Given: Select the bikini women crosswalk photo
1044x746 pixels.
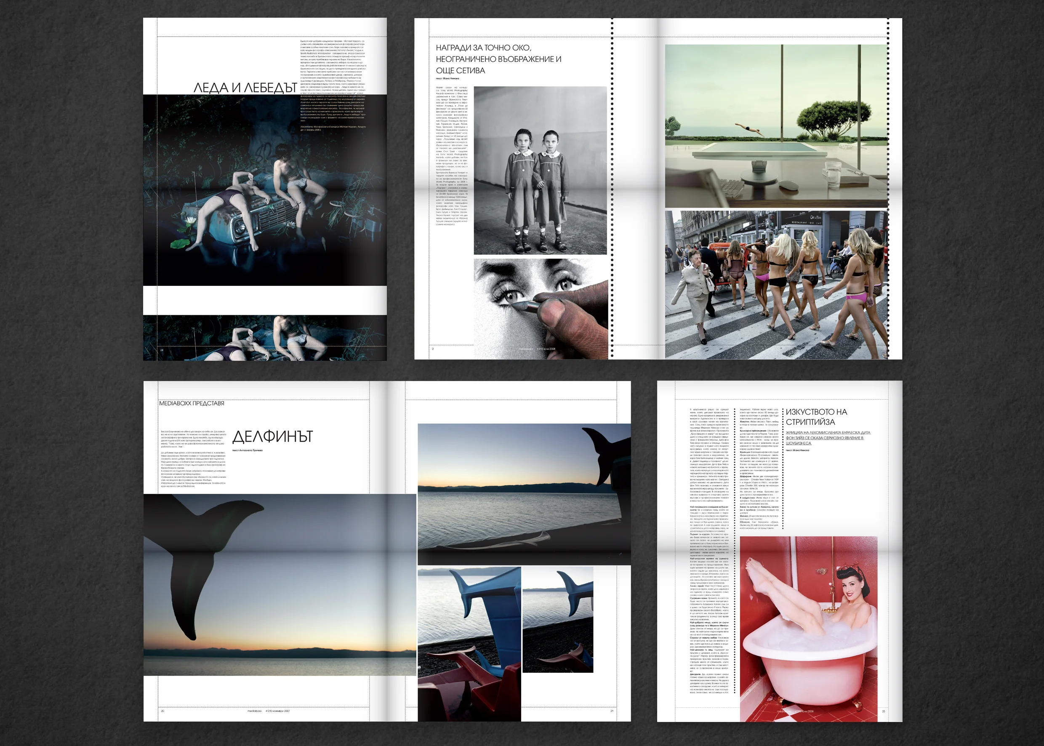Looking at the screenshot, I should click(776, 285).
